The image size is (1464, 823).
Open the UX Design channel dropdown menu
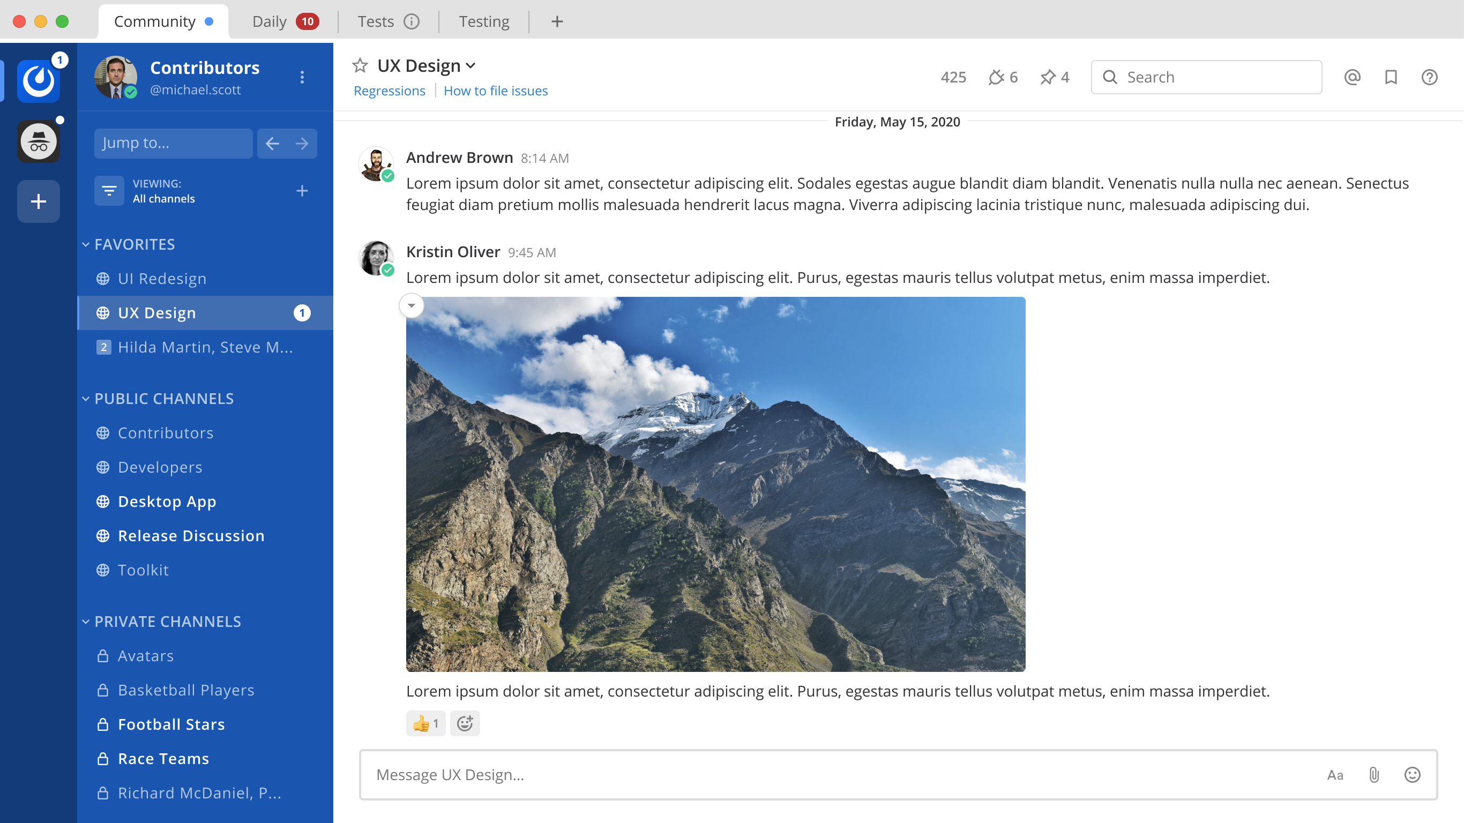(470, 66)
